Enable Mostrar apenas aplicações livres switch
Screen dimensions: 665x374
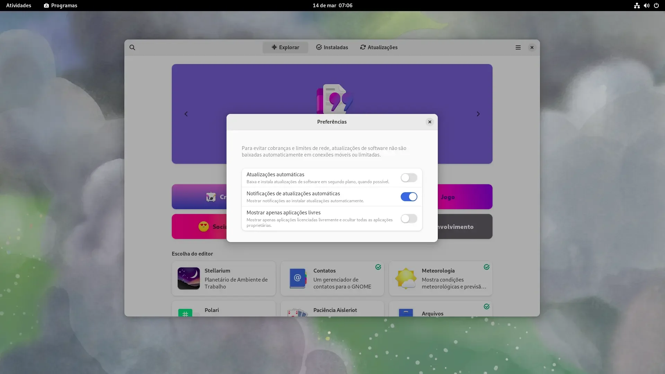(409, 219)
